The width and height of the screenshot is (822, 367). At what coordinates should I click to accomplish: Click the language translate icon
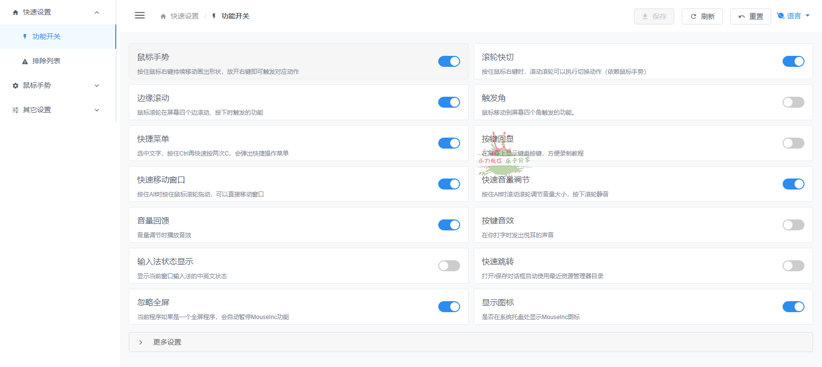(781, 16)
